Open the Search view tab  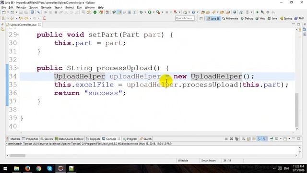tap(145, 139)
